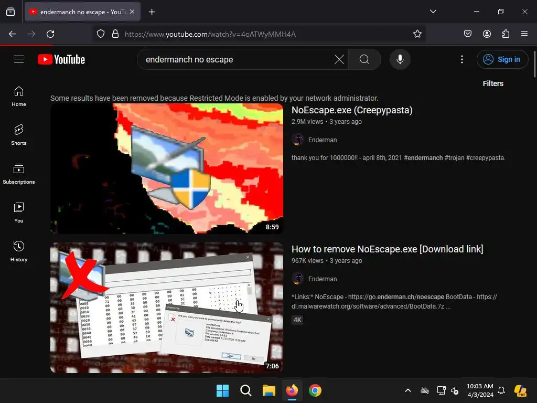Image resolution: width=537 pixels, height=403 pixels.
Task: Open YouTube settings three-dot menu
Action: pyautogui.click(x=462, y=59)
